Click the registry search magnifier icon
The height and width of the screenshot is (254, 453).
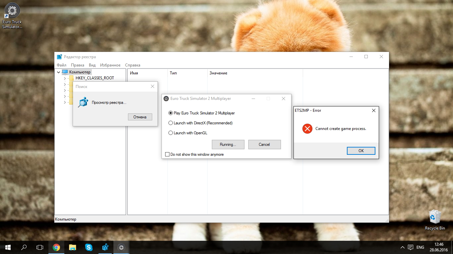(x=82, y=103)
